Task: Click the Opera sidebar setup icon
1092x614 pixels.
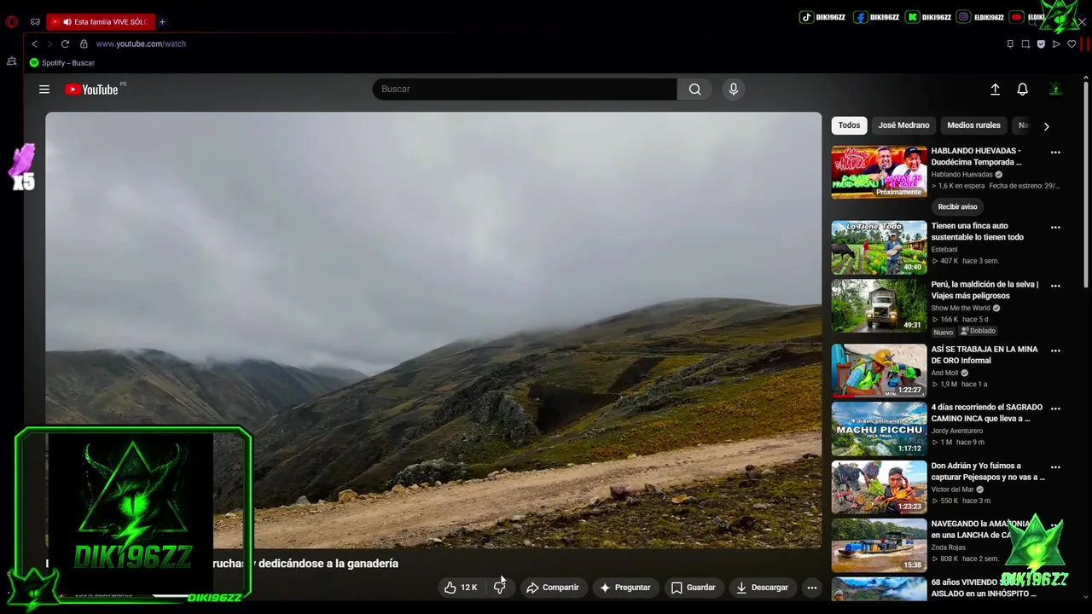Action: (x=11, y=61)
